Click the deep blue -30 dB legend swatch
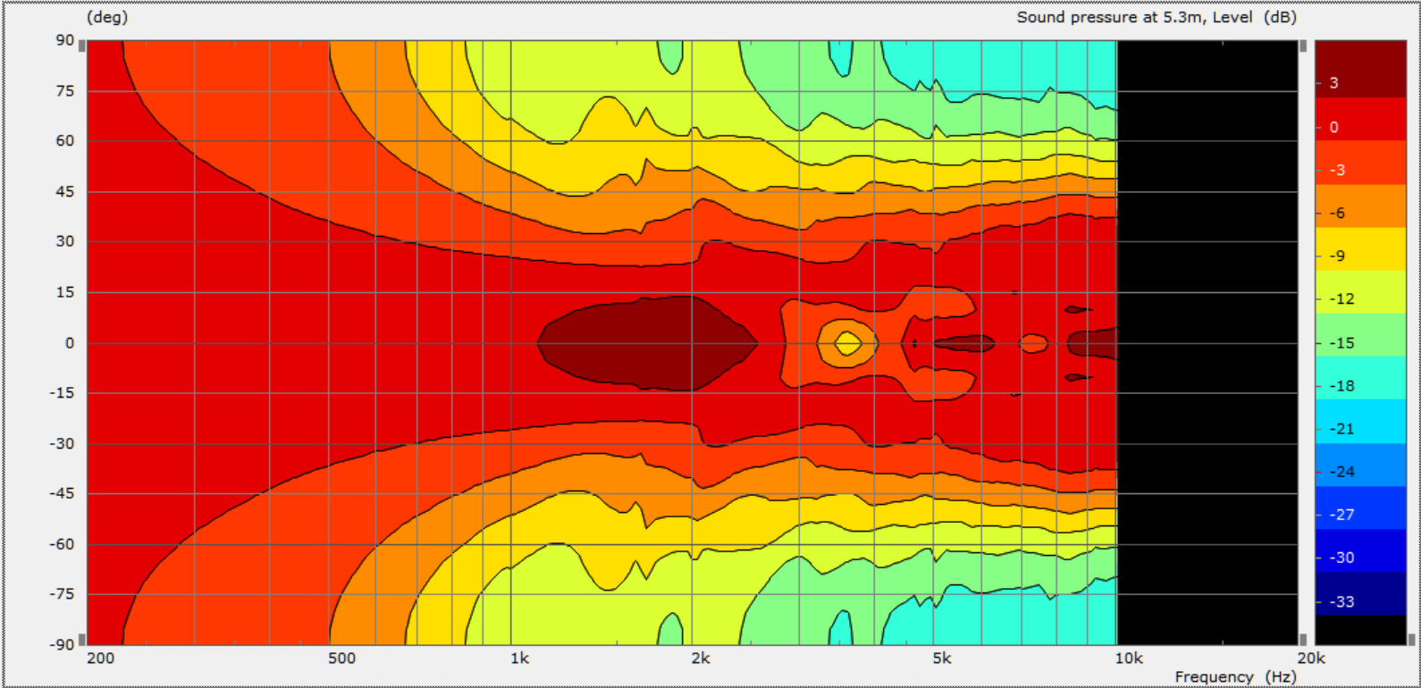Screen dimensions: 1421x688 click(1360, 550)
